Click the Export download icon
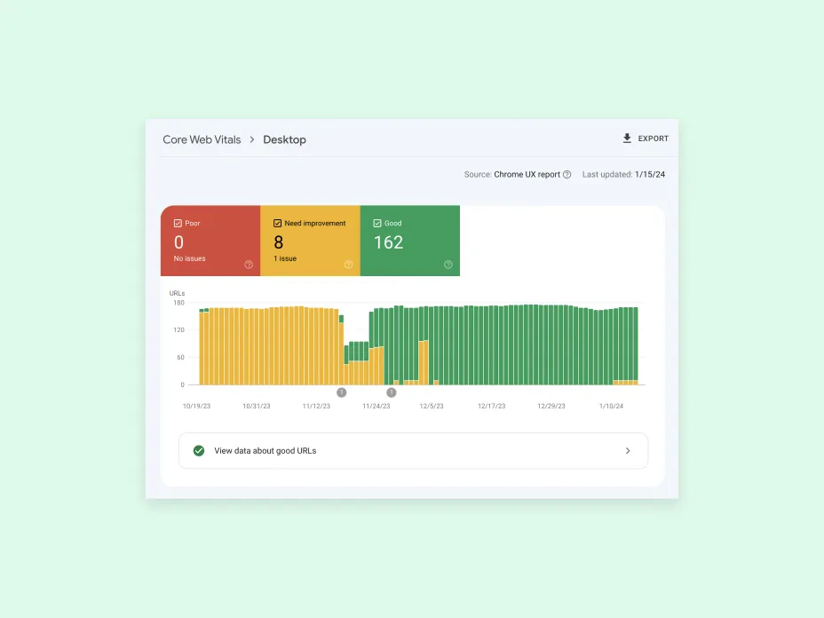The width and height of the screenshot is (824, 618). [x=627, y=139]
